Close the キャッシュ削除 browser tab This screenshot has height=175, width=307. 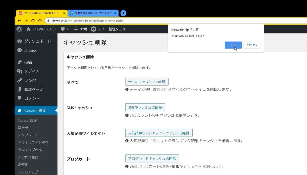pyautogui.click(x=64, y=13)
